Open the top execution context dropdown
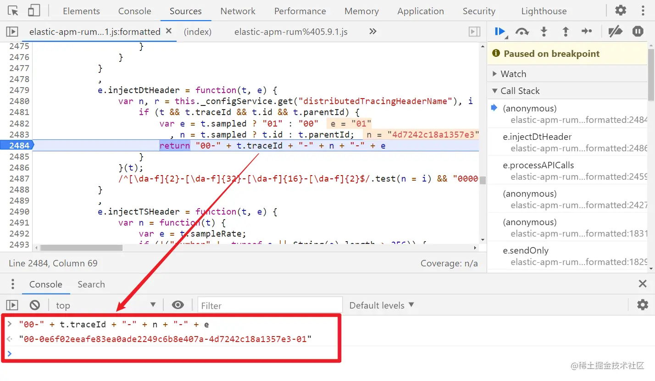Image resolution: width=655 pixels, height=381 pixels. click(105, 305)
